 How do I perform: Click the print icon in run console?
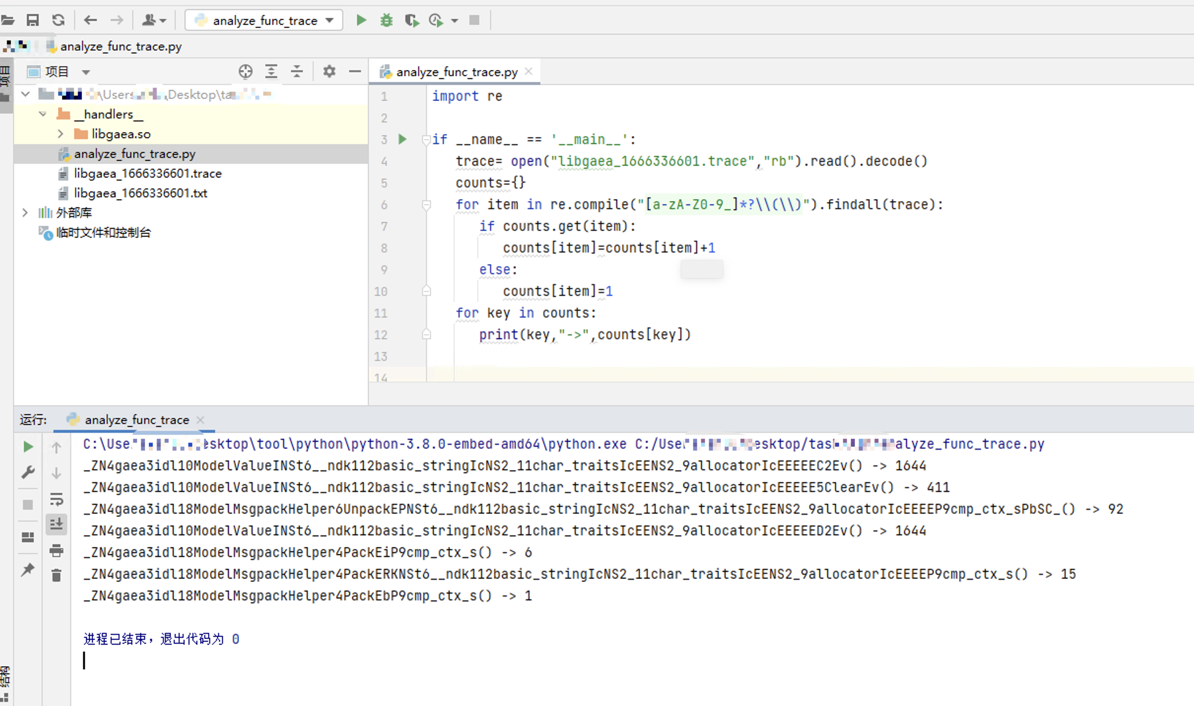click(56, 550)
